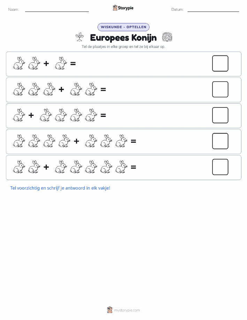Image resolution: width=247 pixels, height=320 pixels.
Task: Click the blue hint text about counting carefully
Action: (x=60, y=188)
